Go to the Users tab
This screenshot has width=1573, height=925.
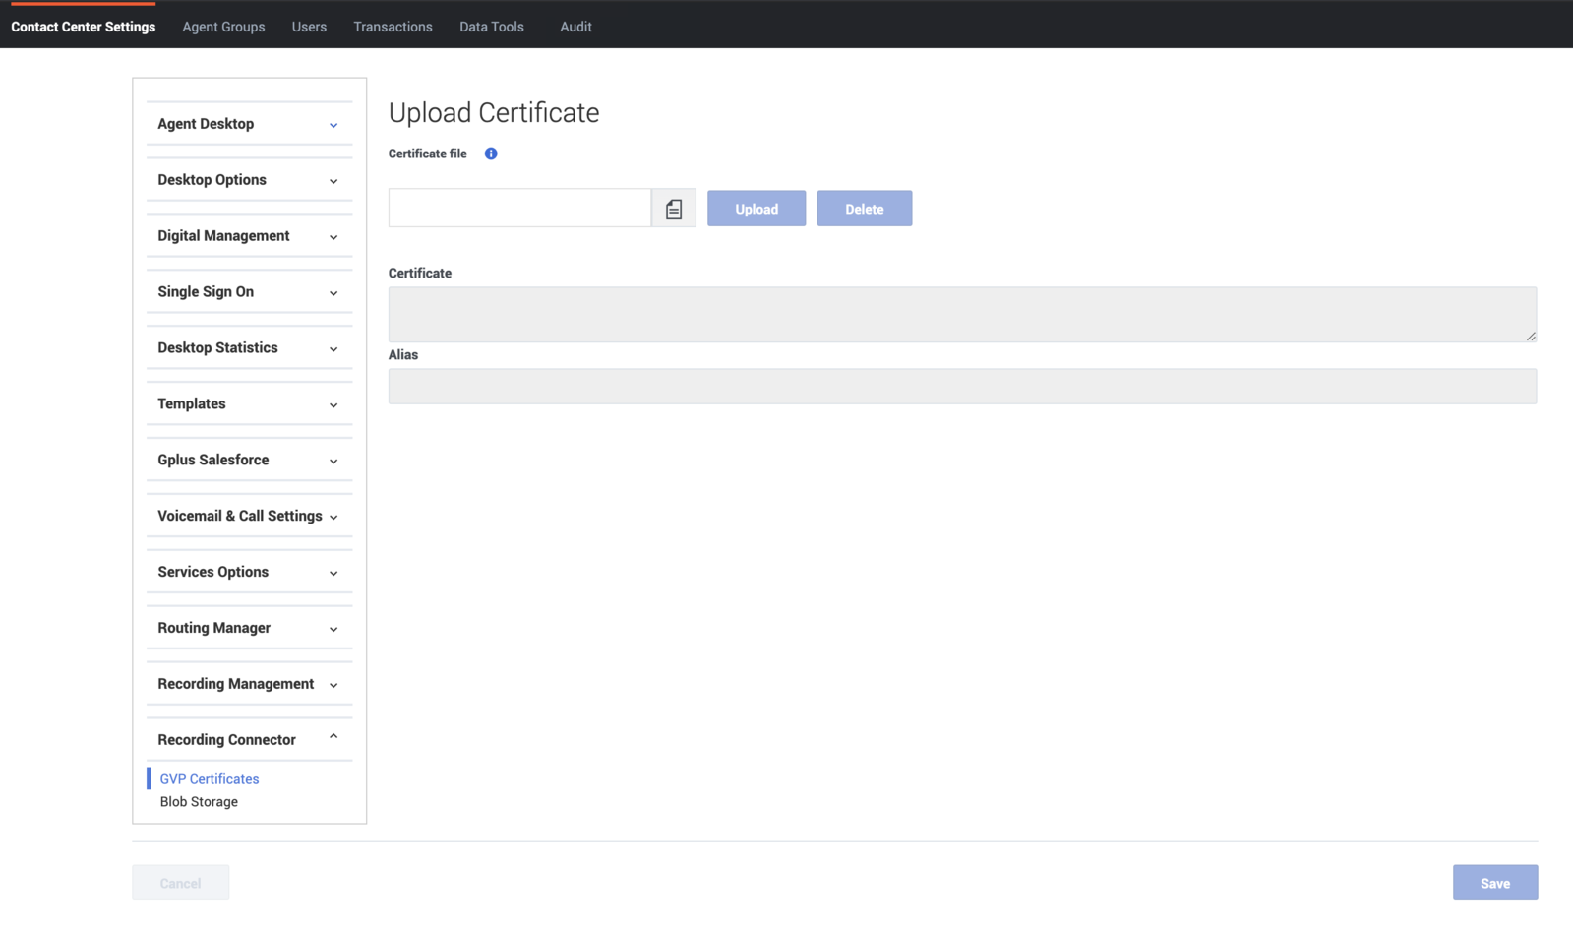click(309, 27)
